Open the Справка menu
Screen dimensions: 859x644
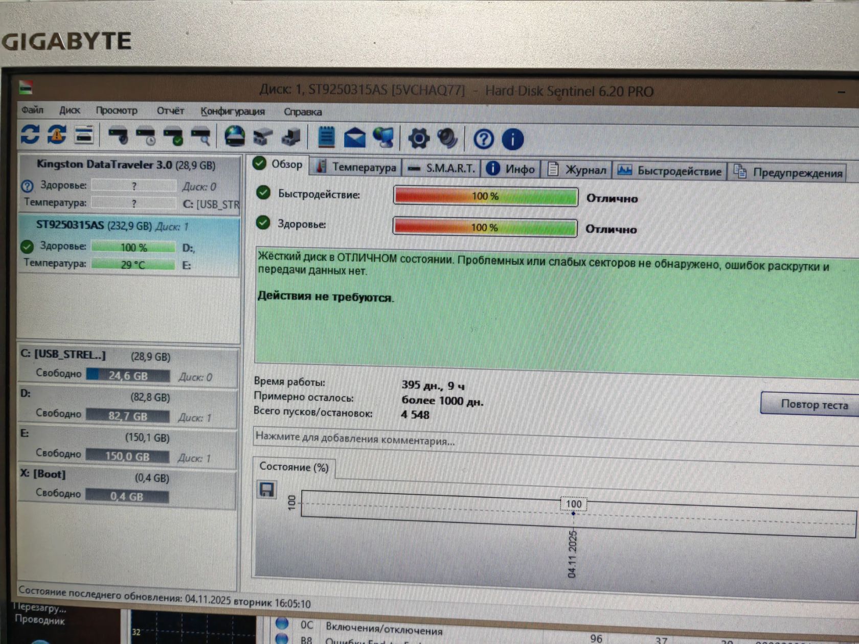click(x=303, y=112)
